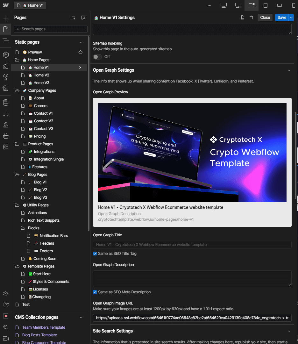Switch to tablet breakpoint
The width and height of the screenshot is (298, 344).
coord(265,5)
